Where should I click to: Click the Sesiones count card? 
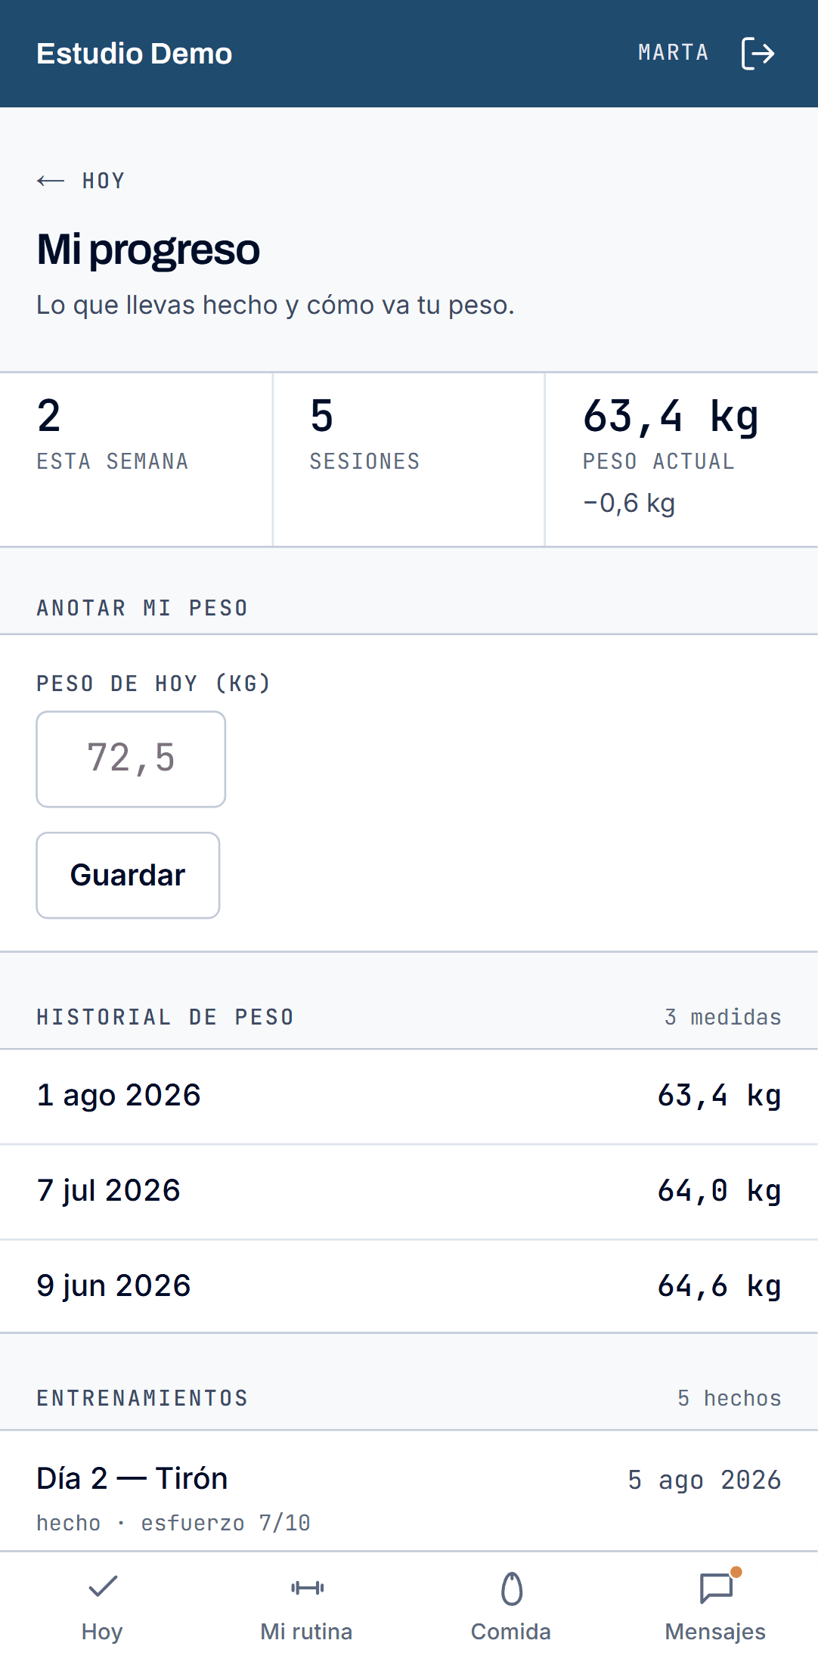pyautogui.click(x=409, y=460)
